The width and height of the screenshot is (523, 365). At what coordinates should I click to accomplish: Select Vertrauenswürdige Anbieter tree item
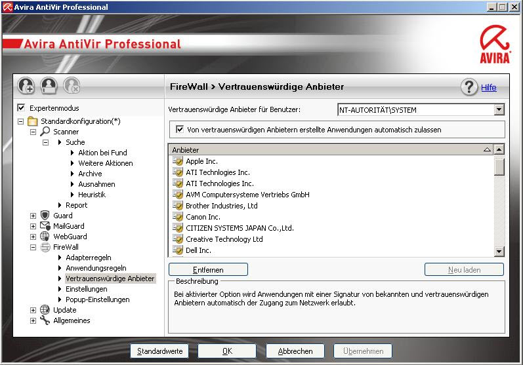pos(110,279)
